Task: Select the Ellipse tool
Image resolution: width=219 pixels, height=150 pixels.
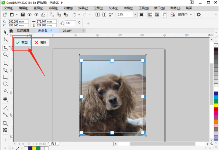Action: 5,84
